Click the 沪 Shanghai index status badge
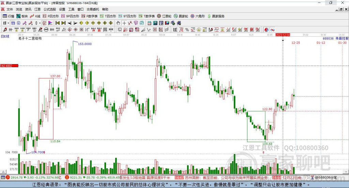349x188 pixels. click(x=8, y=177)
